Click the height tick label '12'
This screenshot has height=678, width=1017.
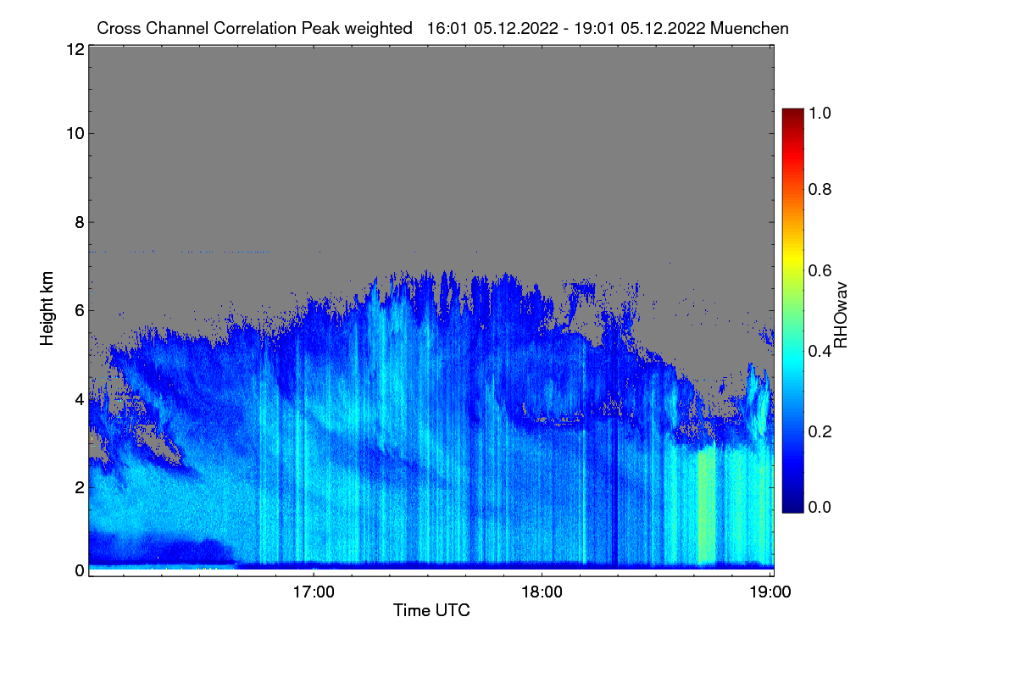pyautogui.click(x=74, y=50)
